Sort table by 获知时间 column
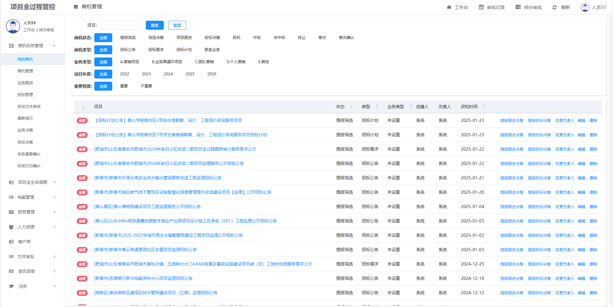This screenshot has height=307, width=613. [484, 107]
